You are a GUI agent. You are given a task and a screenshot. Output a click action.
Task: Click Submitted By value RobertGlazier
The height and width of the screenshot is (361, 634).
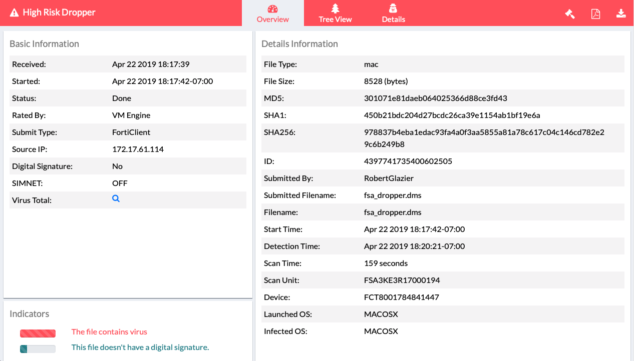pos(389,178)
